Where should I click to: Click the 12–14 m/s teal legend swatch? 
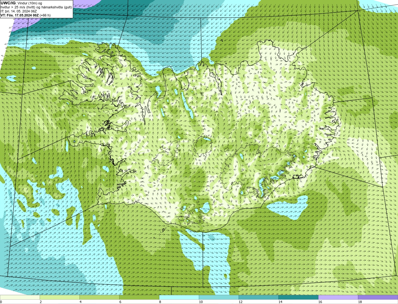[x=259, y=297]
